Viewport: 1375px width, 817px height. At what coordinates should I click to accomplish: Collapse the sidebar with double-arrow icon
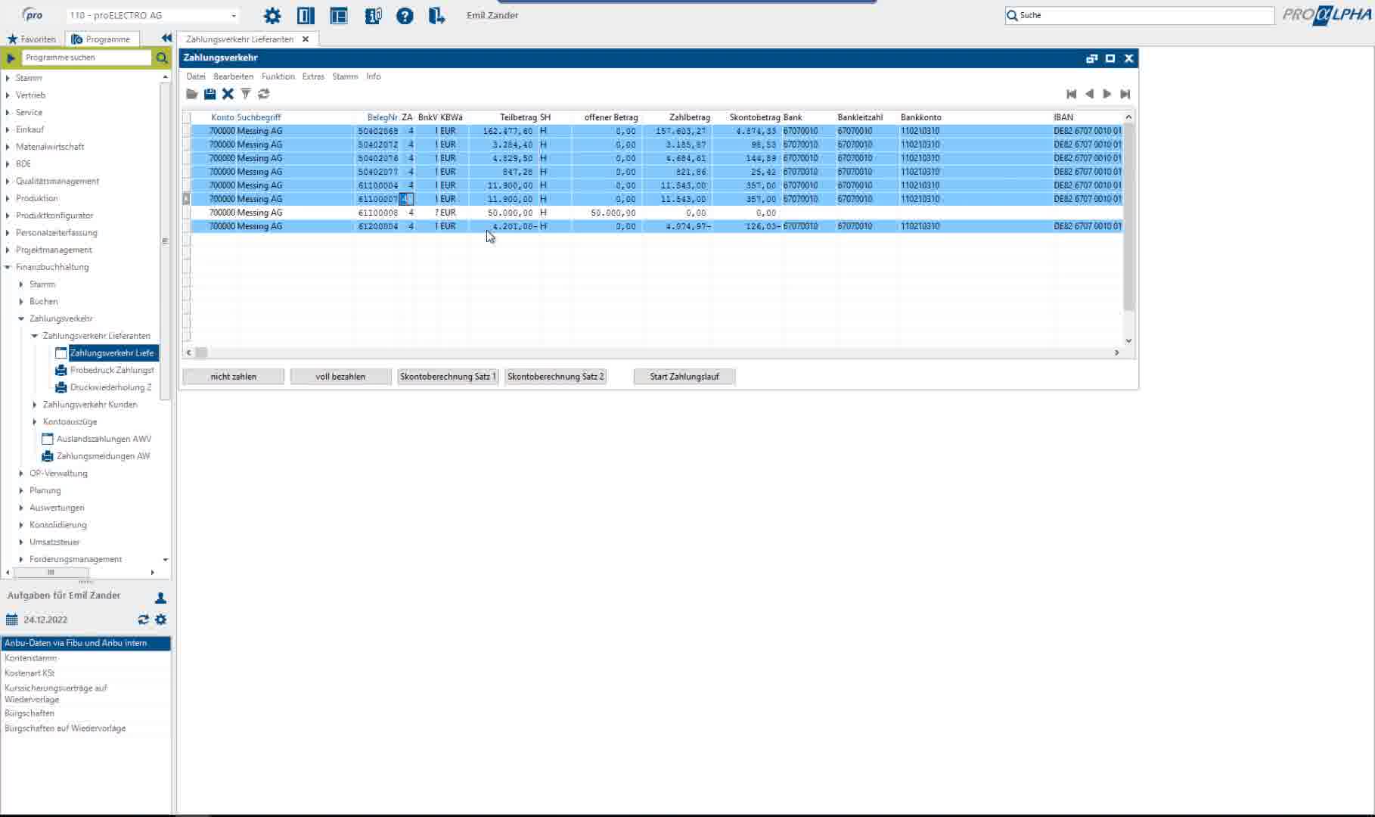click(166, 38)
